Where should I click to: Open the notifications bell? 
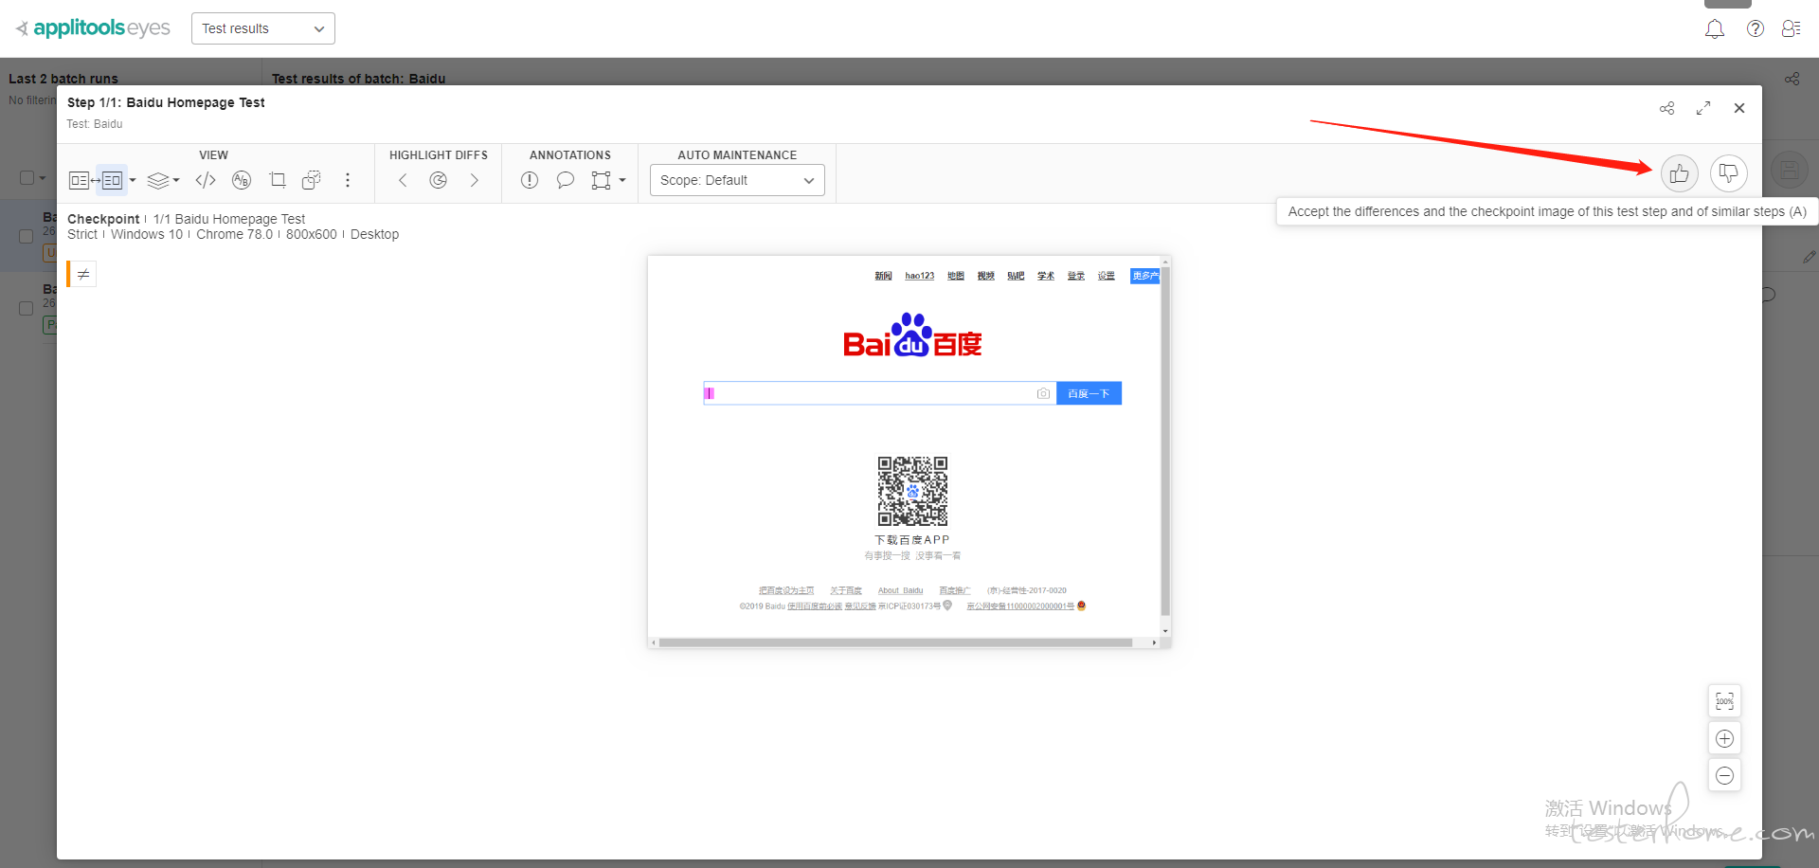click(1715, 29)
